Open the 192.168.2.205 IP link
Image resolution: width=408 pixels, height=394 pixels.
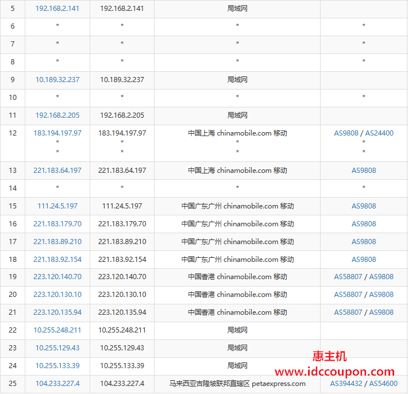click(x=57, y=115)
